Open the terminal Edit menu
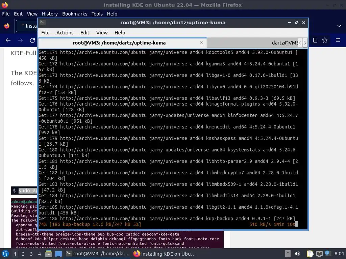Image resolution: width=346 pixels, height=259 pixels. [85, 33]
